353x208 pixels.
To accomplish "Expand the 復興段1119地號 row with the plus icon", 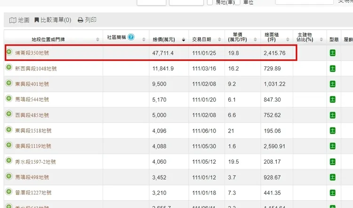I will click(x=9, y=145).
